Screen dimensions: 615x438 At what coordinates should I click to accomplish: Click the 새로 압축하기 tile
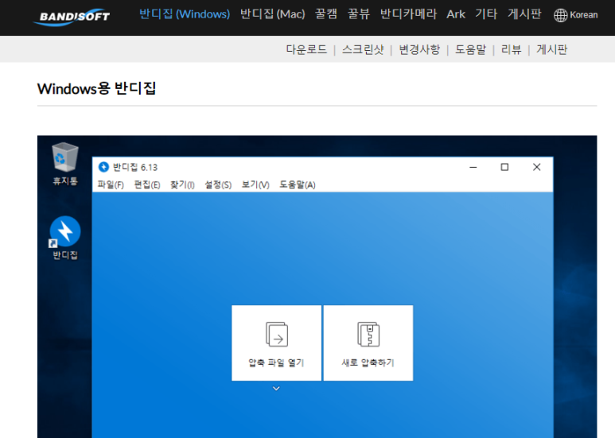[x=368, y=343]
